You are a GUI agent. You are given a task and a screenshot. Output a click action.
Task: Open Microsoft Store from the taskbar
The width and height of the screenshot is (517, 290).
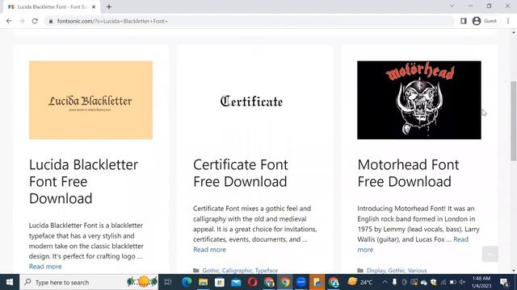(219, 282)
